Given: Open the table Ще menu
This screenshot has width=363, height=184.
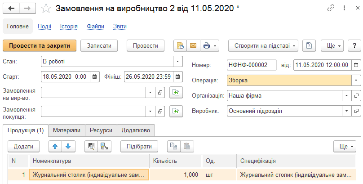Looking at the screenshot, I should [x=345, y=146].
